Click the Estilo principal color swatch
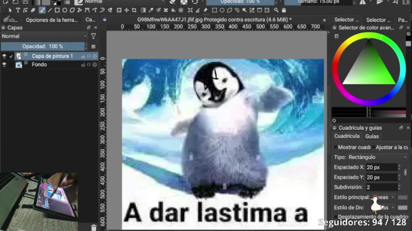 [403, 197]
